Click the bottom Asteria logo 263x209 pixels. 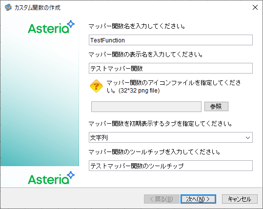tap(51, 178)
